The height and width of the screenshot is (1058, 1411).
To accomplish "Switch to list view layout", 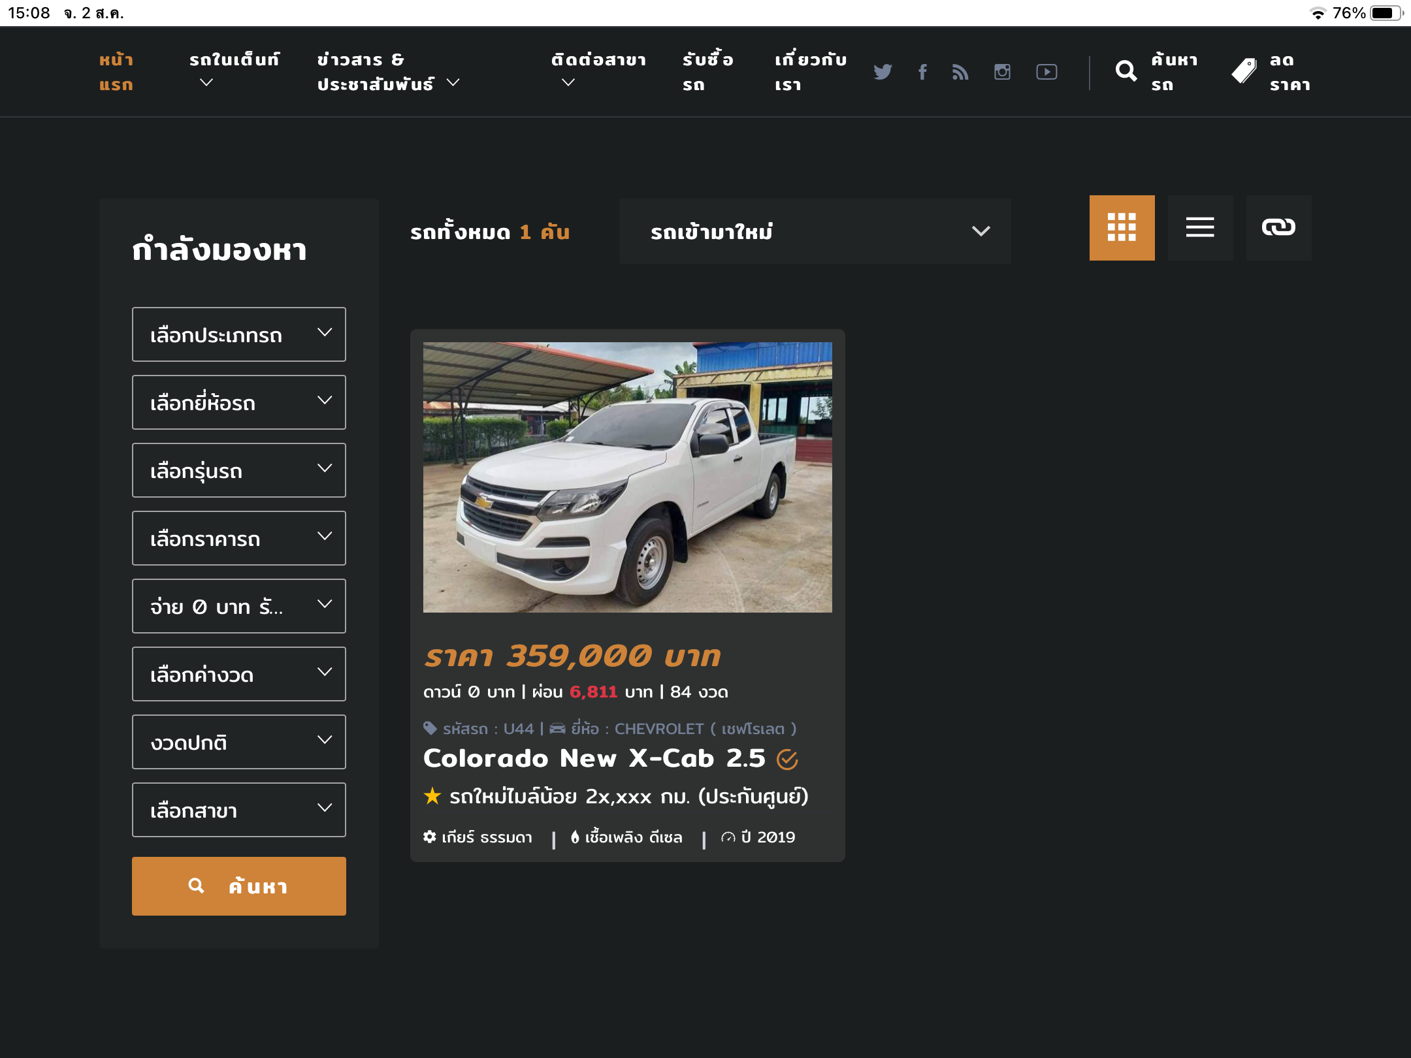I will pos(1200,227).
